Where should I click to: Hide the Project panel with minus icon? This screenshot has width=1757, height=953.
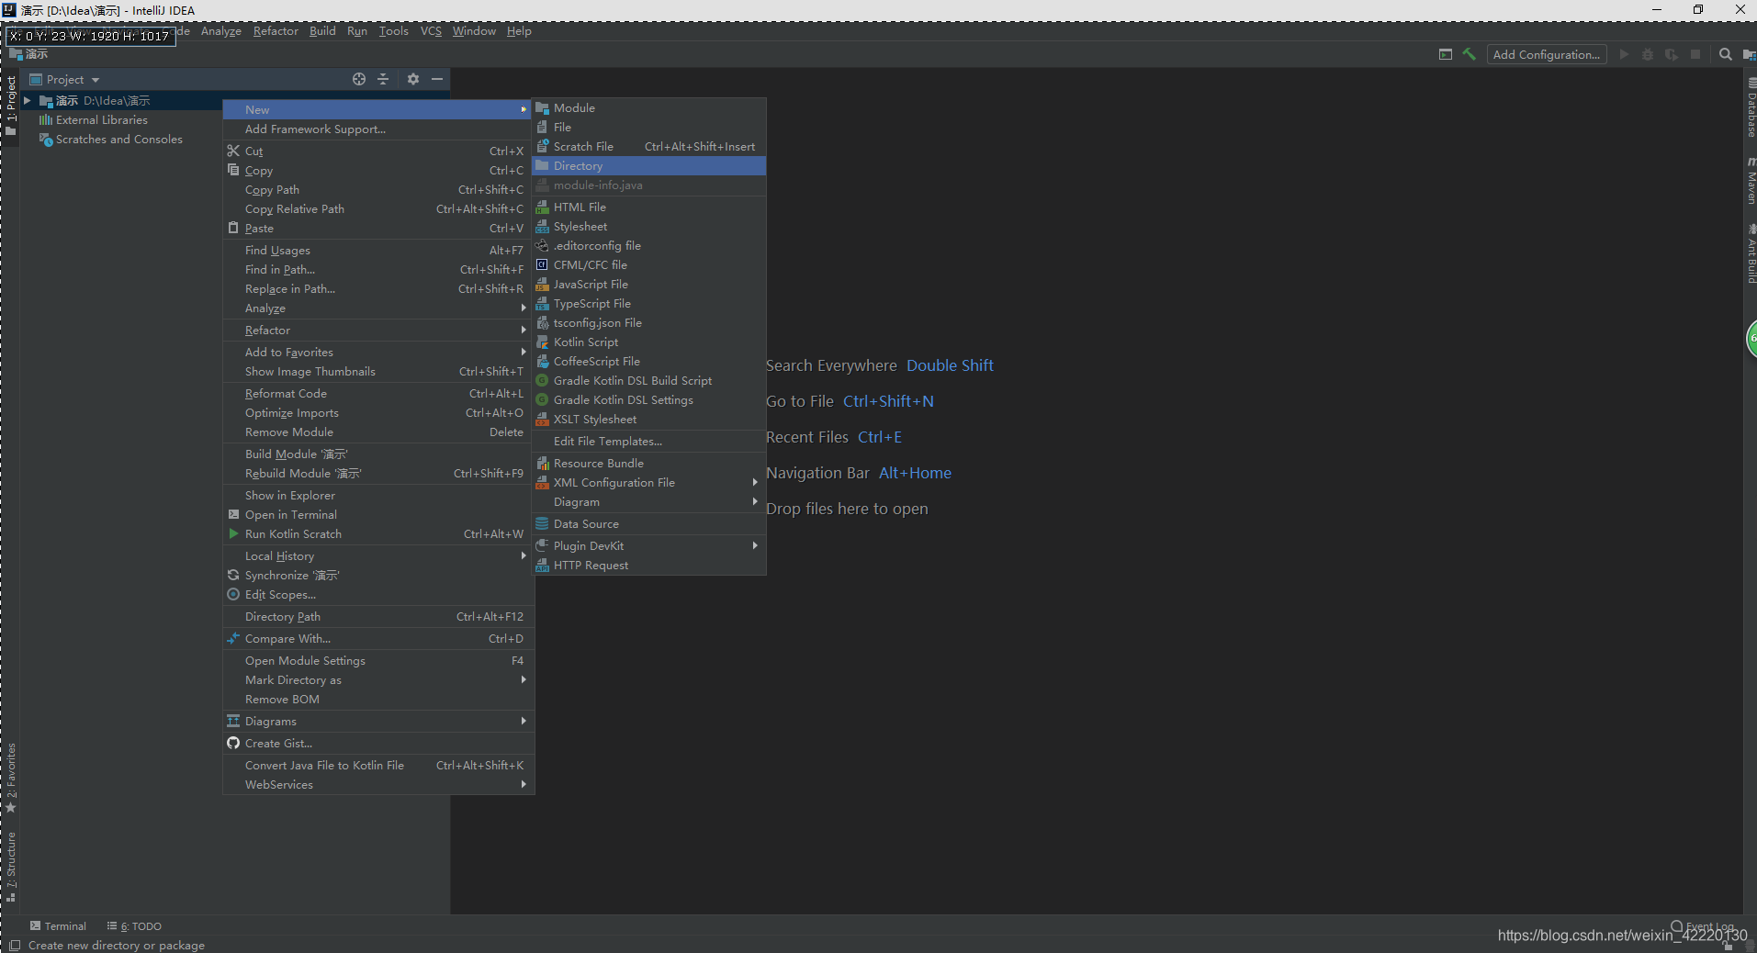[437, 79]
